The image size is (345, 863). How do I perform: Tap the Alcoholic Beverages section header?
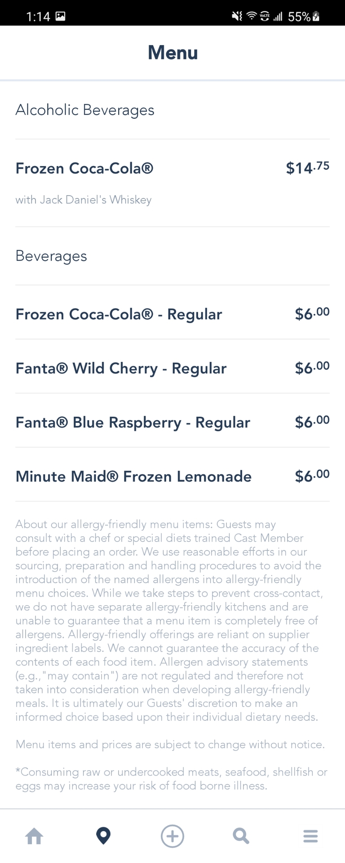click(85, 110)
